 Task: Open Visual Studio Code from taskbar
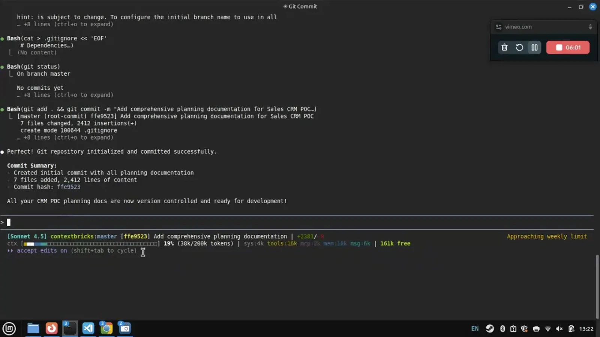[x=88, y=329]
